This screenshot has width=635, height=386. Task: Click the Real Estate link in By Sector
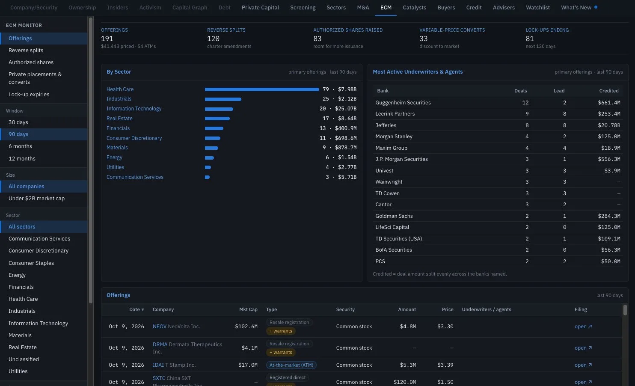tap(119, 119)
